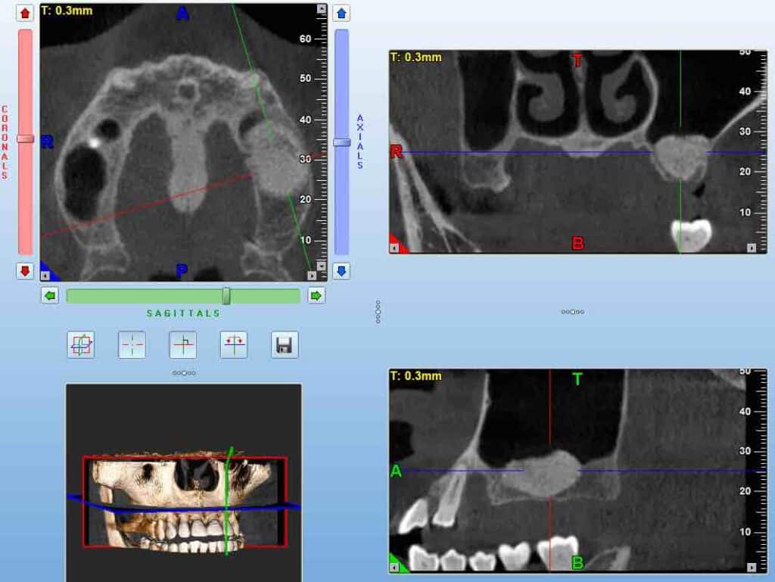Click the green right arrow beside the Sagittals slider

point(316,295)
